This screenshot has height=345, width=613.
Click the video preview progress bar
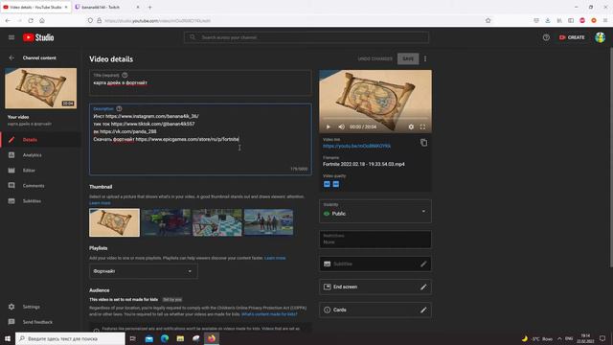pos(375,118)
